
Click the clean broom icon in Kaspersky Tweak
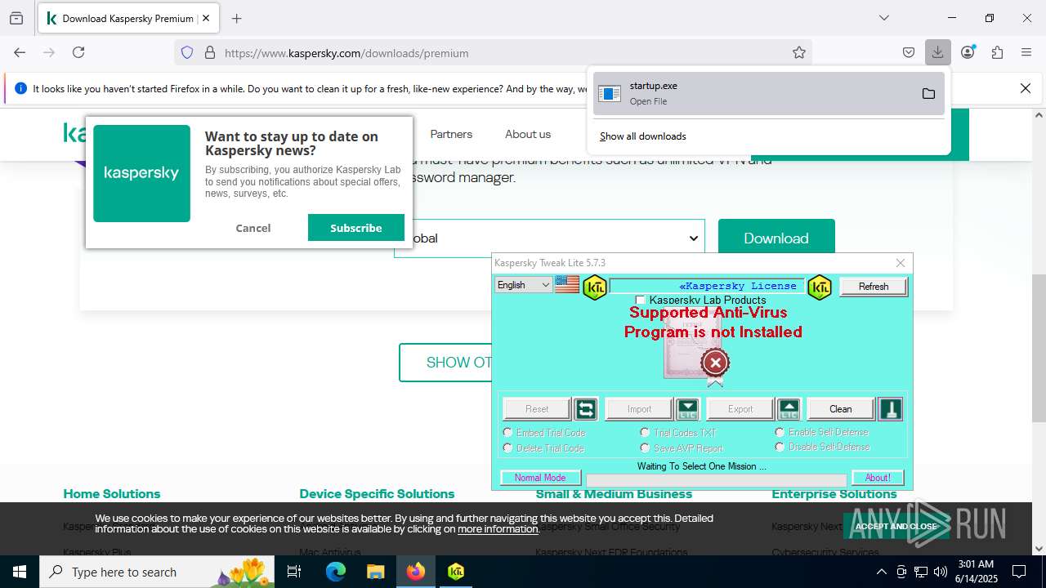(890, 409)
